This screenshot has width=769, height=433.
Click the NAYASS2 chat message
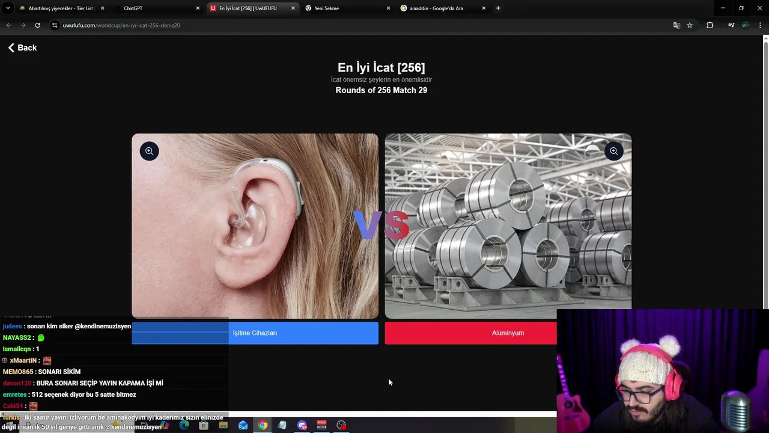23,337
